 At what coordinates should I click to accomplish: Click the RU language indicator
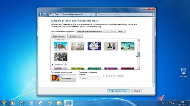[163, 103]
